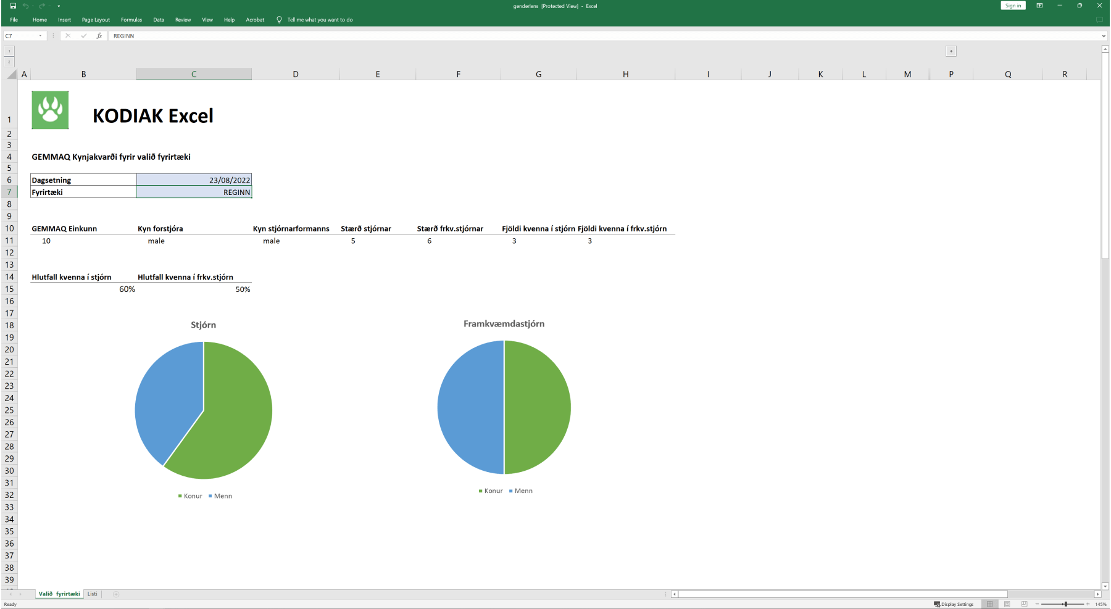Click zoom in plus button

click(x=1088, y=604)
